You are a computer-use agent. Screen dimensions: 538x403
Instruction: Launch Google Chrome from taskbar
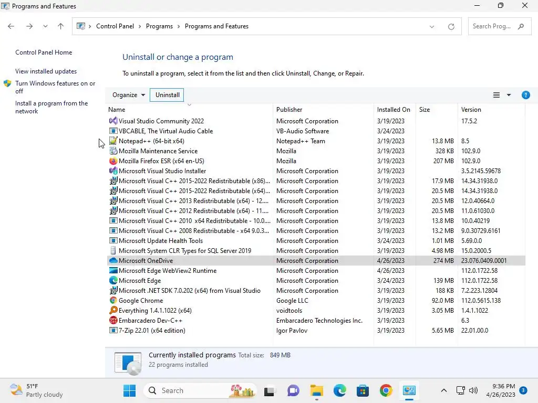click(386, 390)
